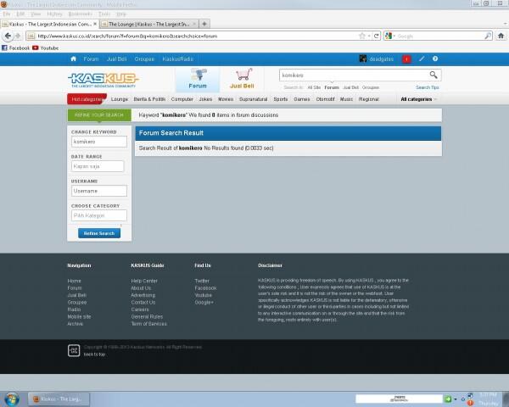Open the Google+ footer link
Image resolution: width=509 pixels, height=407 pixels.
[x=204, y=302]
